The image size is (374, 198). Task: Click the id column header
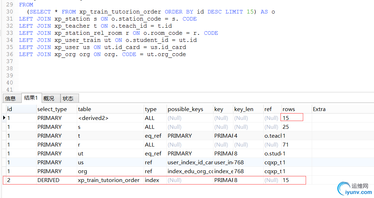point(10,109)
